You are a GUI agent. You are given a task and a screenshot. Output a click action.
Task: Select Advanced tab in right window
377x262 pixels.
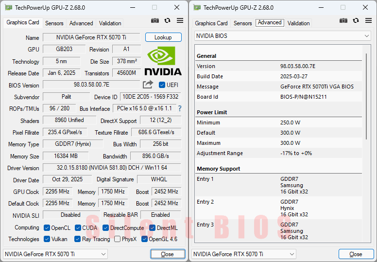pos(270,23)
